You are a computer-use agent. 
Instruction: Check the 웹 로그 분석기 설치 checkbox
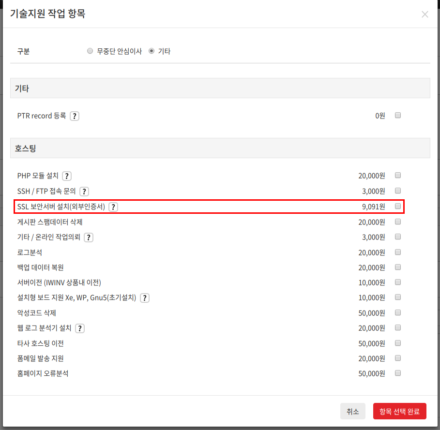coord(397,327)
